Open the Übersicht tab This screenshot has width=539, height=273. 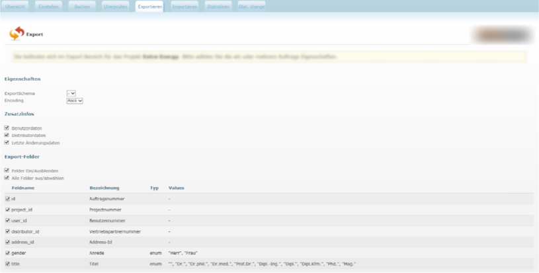(x=16, y=6)
